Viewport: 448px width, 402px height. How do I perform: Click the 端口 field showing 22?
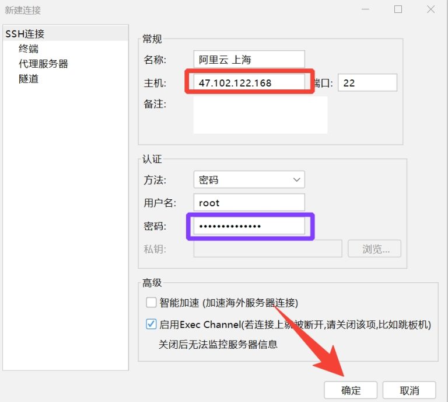point(367,83)
